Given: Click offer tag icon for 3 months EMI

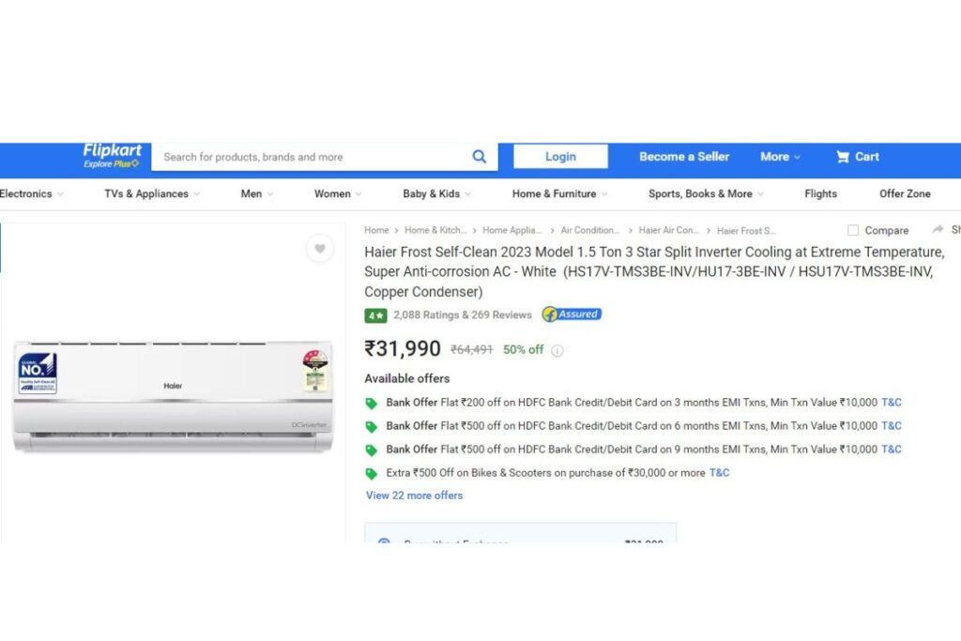Looking at the screenshot, I should 372,404.
